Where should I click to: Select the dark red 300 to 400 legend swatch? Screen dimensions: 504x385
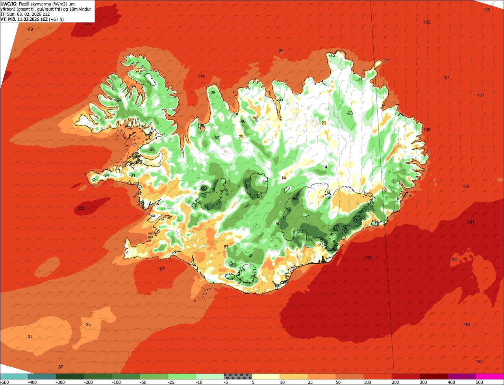coord(434,376)
